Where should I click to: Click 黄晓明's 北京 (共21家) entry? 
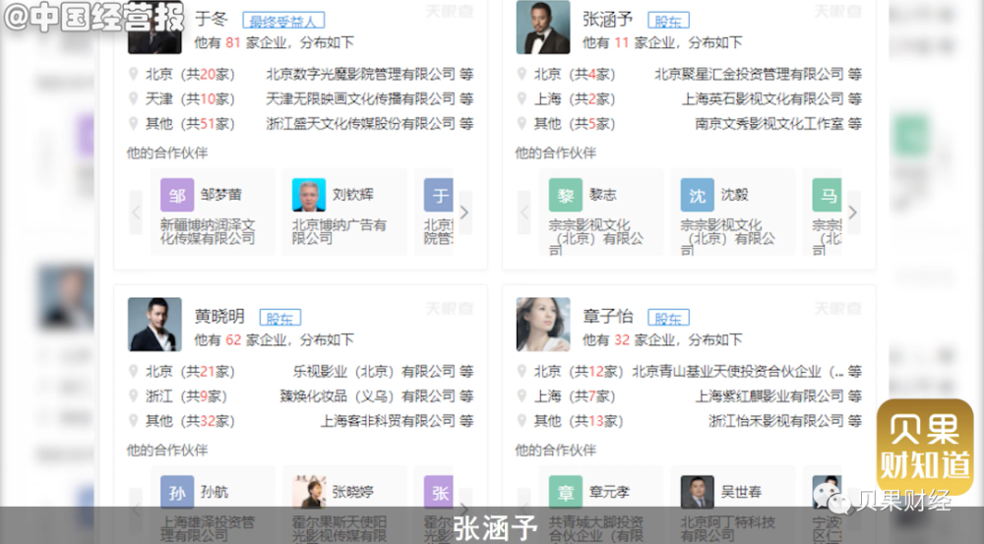[x=190, y=372]
